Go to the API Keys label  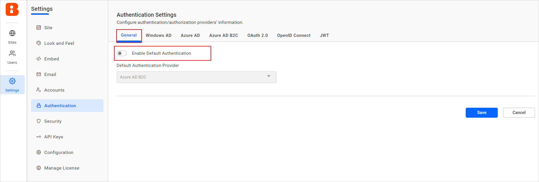pos(54,137)
